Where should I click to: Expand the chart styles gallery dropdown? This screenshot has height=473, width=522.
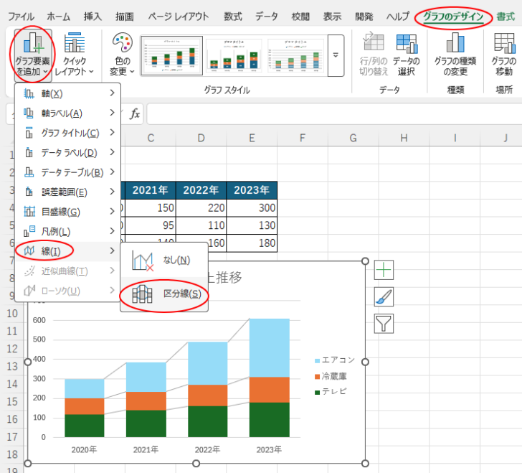click(335, 55)
